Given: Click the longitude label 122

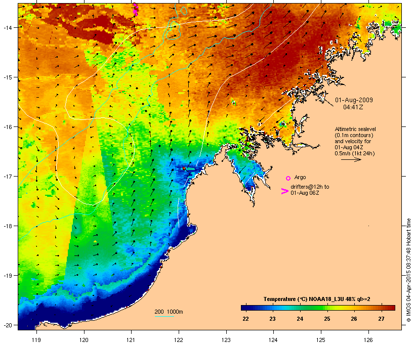Looking at the screenshot, I should pos(179,340).
